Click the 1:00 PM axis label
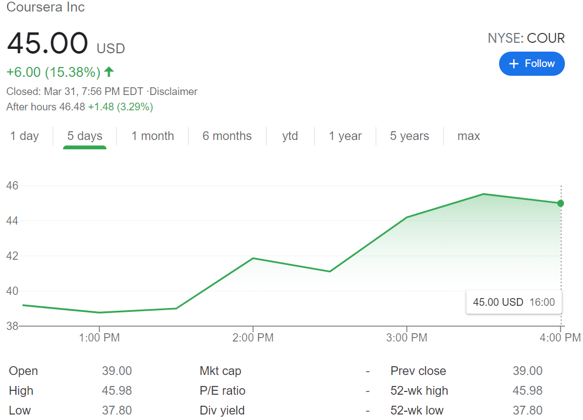Viewport: 583px width, 420px height. [99, 338]
